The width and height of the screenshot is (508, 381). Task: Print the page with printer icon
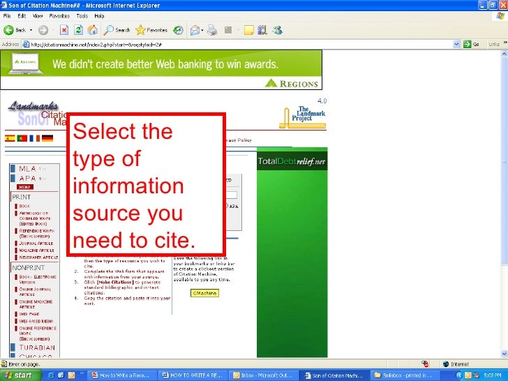(x=213, y=30)
